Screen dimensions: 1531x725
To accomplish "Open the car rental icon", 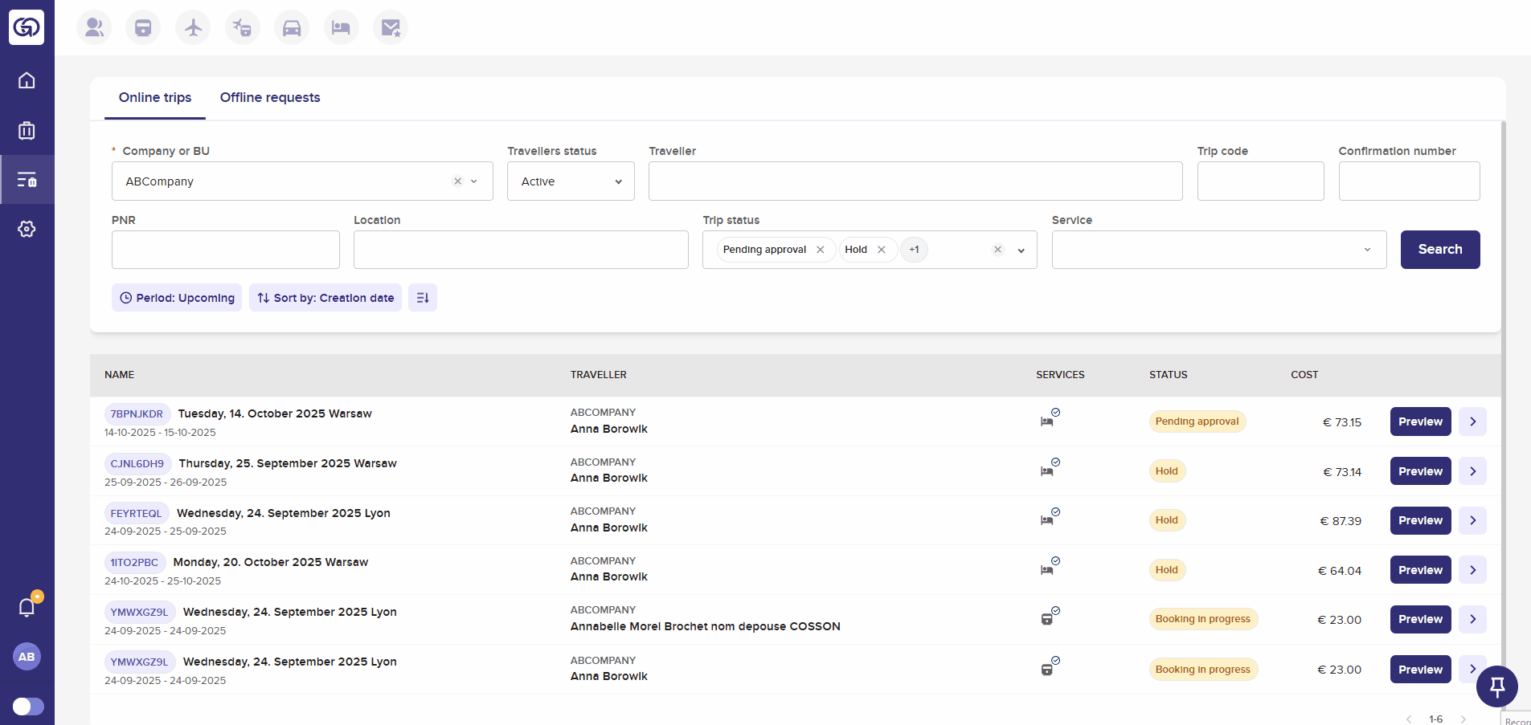I will pos(292,28).
